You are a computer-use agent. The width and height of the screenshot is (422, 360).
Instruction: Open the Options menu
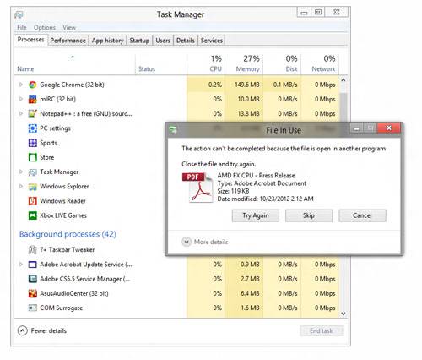pyautogui.click(x=45, y=27)
